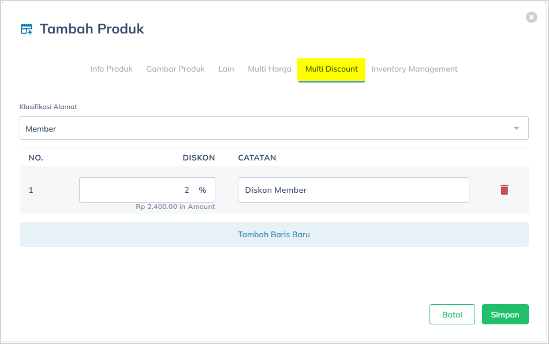
Task: Click the highlighted Multi Discount tab
Action: pyautogui.click(x=331, y=69)
